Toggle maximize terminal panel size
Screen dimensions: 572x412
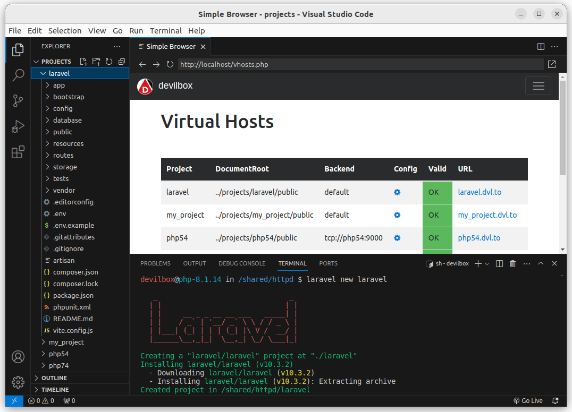click(x=541, y=263)
